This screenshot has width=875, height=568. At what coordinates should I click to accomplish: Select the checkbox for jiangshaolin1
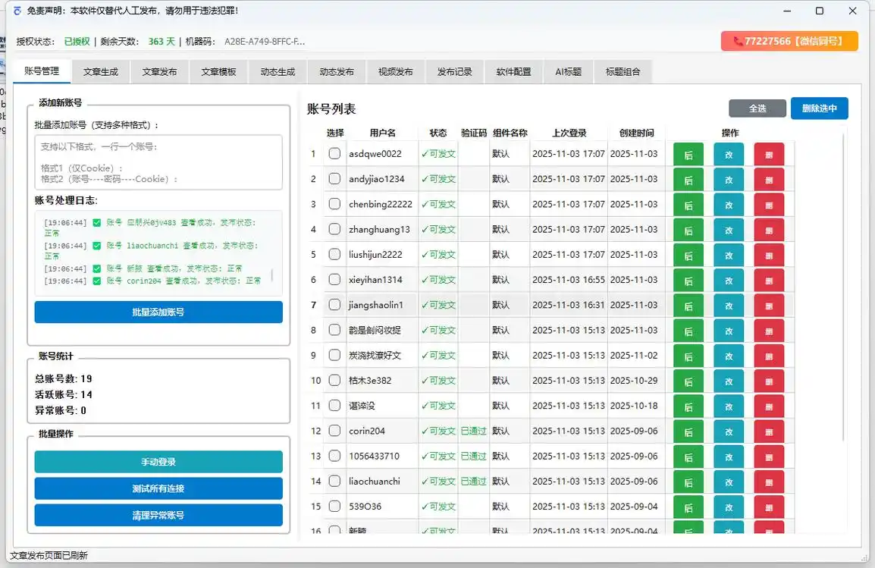point(334,305)
